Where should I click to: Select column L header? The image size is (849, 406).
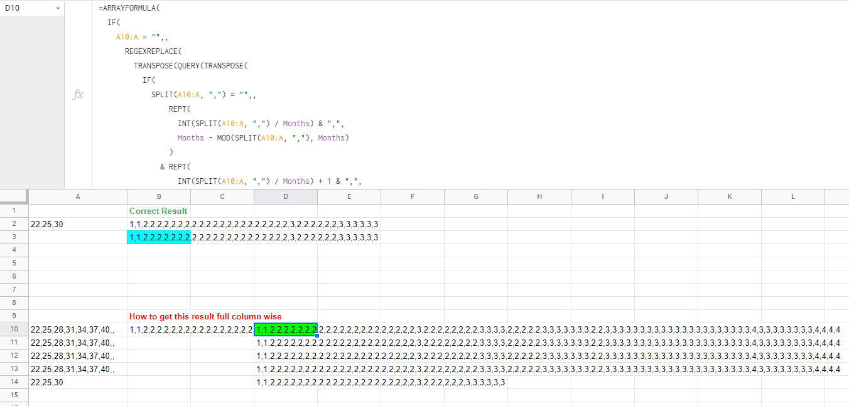pos(793,196)
